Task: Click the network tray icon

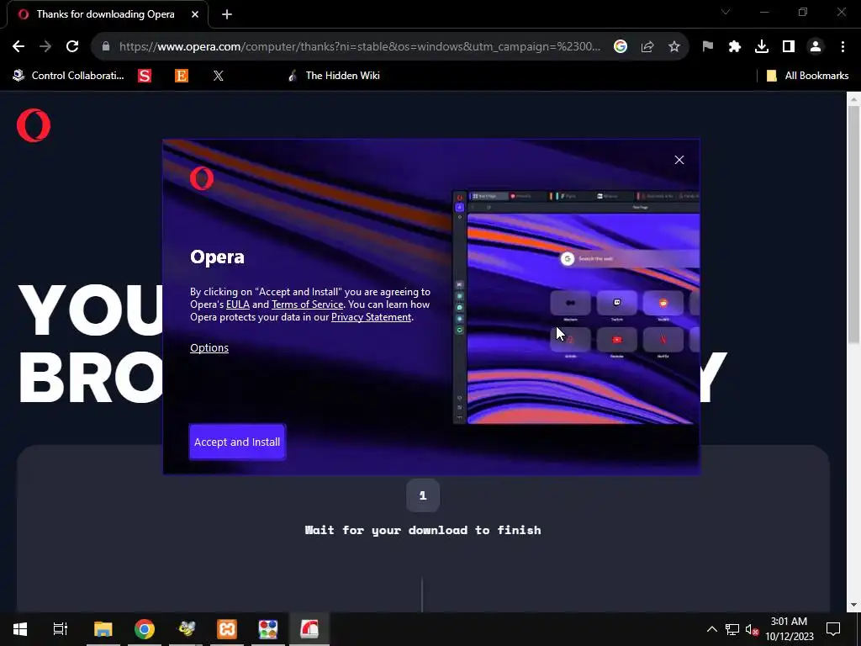Action: point(732,629)
